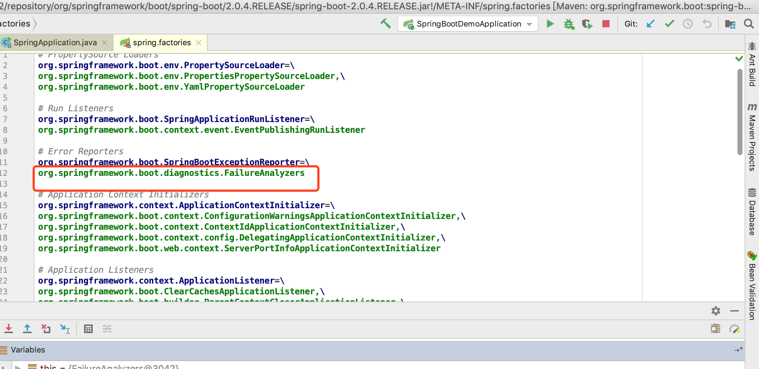Click Evaluate Expression calculator icon
Screen dimensions: 759x369
pyautogui.click(x=88, y=329)
